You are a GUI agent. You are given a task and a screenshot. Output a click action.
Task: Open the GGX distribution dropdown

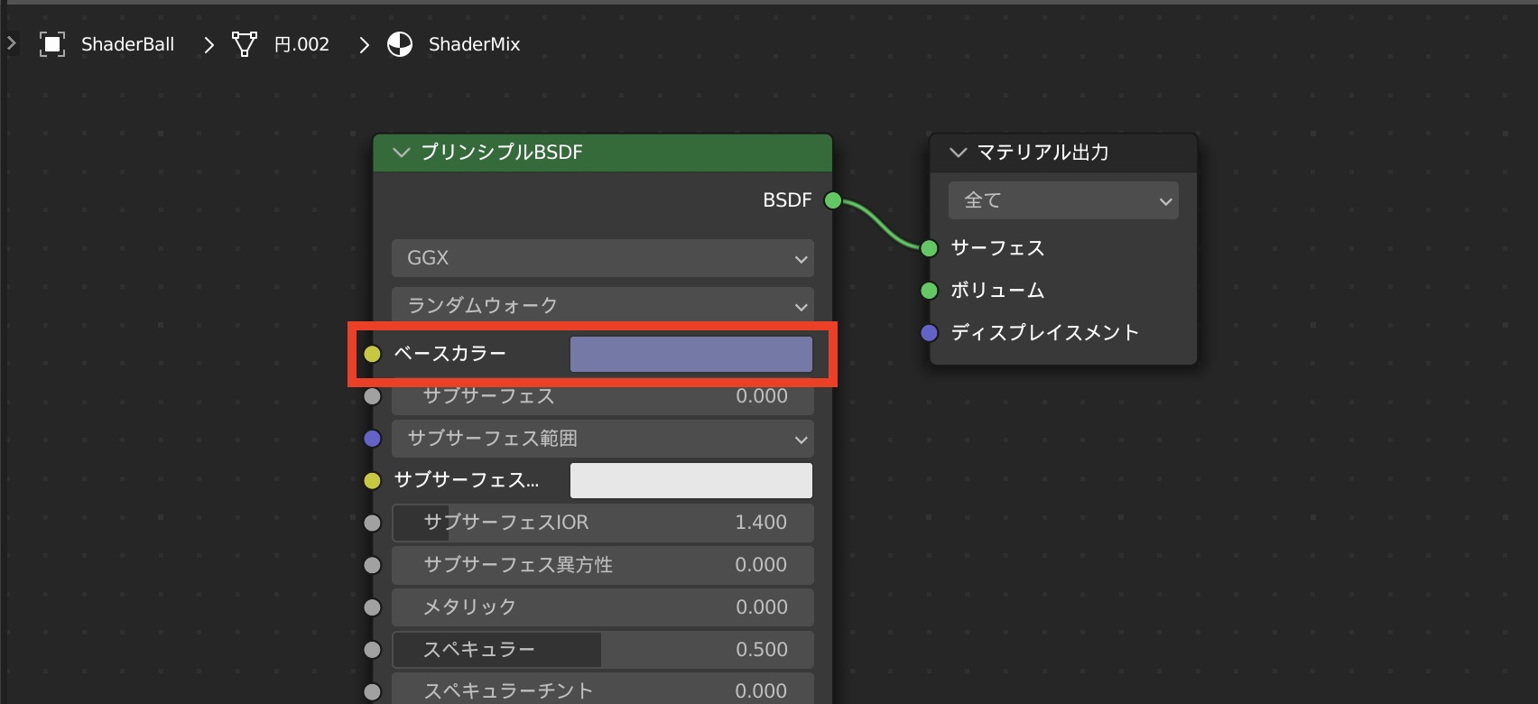pos(602,258)
